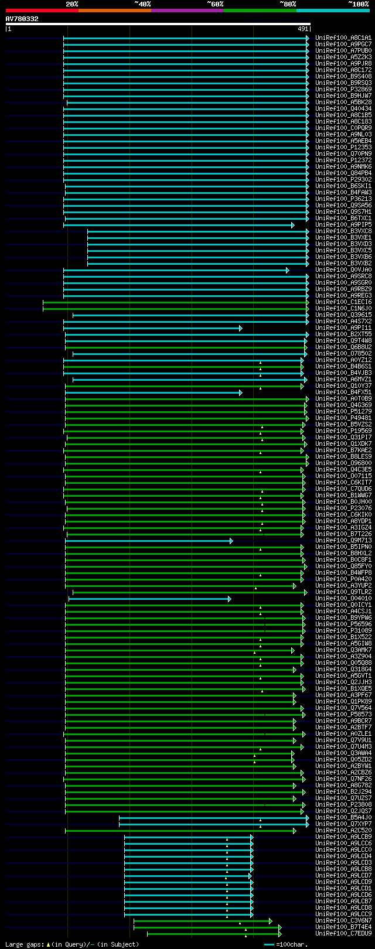Select the UniRef100_B7KAE2 label

coord(343,450)
